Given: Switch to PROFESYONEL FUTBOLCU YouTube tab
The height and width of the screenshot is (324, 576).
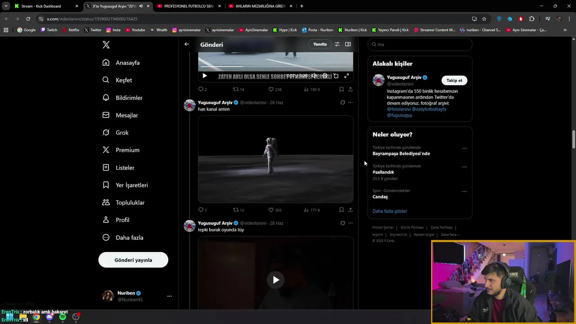Looking at the screenshot, I should (x=189, y=6).
